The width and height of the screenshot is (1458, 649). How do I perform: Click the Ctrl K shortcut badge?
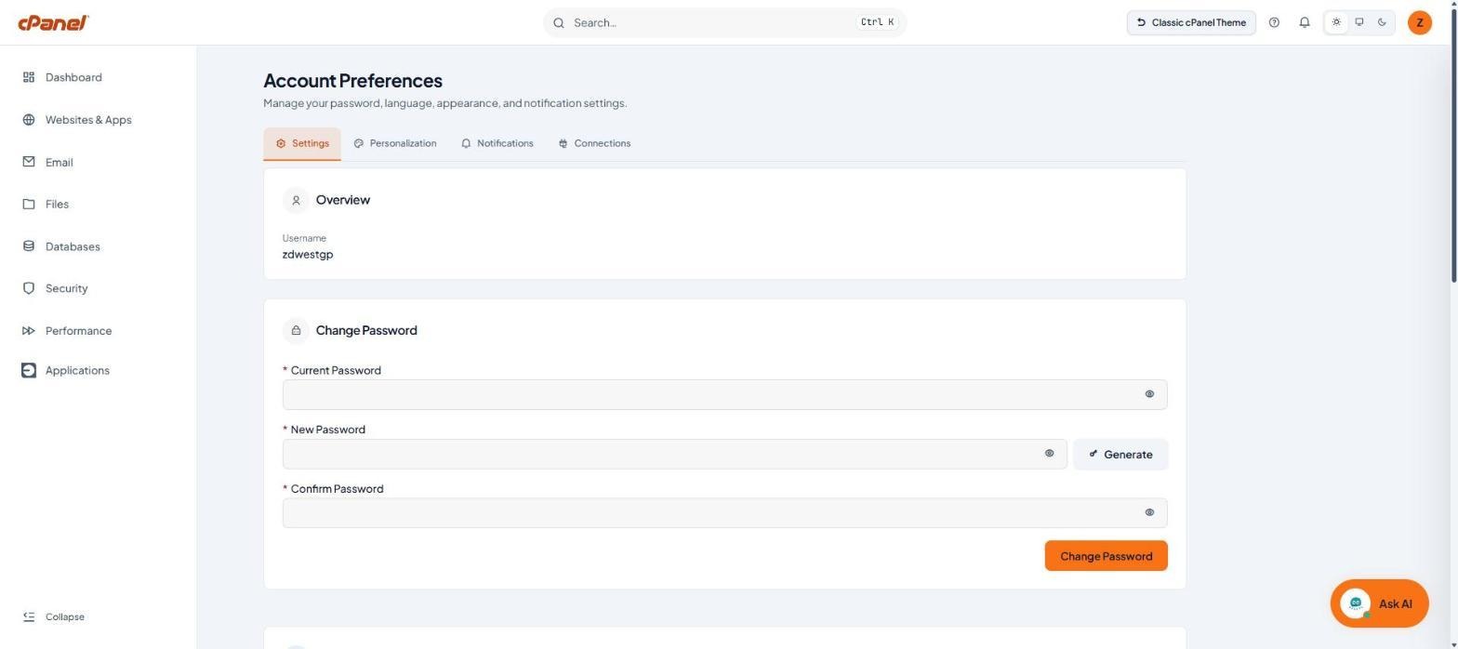pyautogui.click(x=878, y=22)
